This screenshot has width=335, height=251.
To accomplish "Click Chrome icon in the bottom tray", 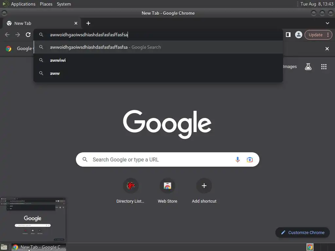I will coord(310,247).
